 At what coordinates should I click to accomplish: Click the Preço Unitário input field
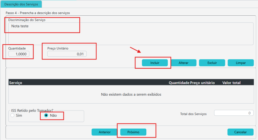click(x=67, y=54)
